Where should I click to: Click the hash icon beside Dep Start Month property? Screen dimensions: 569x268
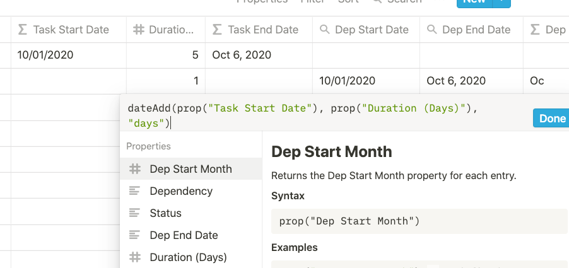[134, 169]
